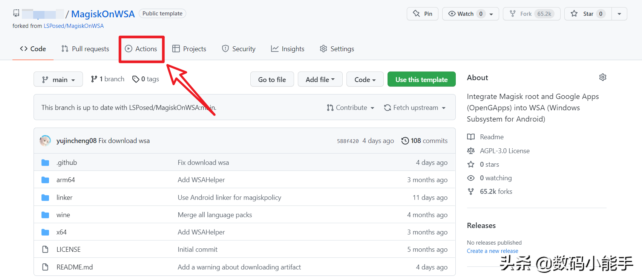The width and height of the screenshot is (642, 280).
Task: Open the LSPosed/MagiskOnWSA upstream repo link
Action: [74, 26]
